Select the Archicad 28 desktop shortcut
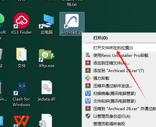The height and width of the screenshot is (127, 156). click(x=72, y=24)
